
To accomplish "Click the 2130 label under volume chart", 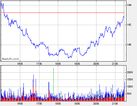I will [115, 103].
